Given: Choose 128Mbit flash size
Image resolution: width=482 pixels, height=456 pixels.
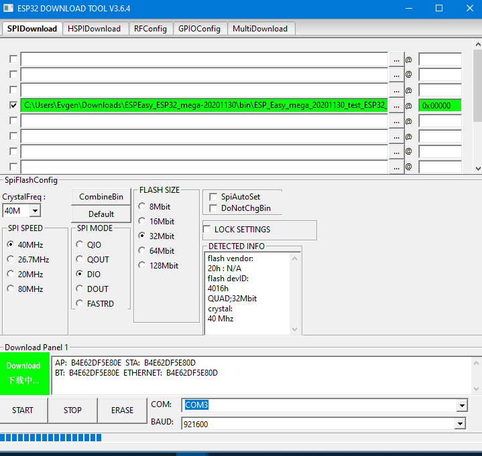Looking at the screenshot, I should click(158, 266).
